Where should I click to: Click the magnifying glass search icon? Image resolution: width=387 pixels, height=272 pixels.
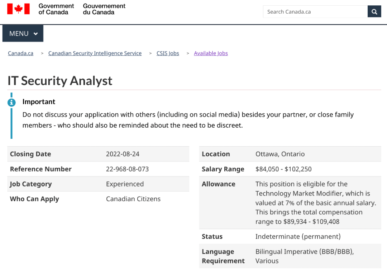374,12
